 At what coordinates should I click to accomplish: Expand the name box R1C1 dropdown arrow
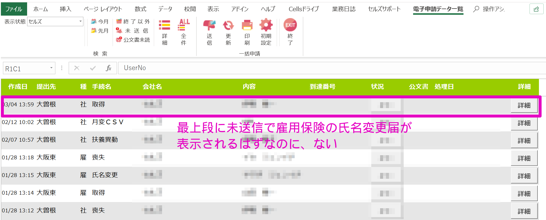(51, 68)
